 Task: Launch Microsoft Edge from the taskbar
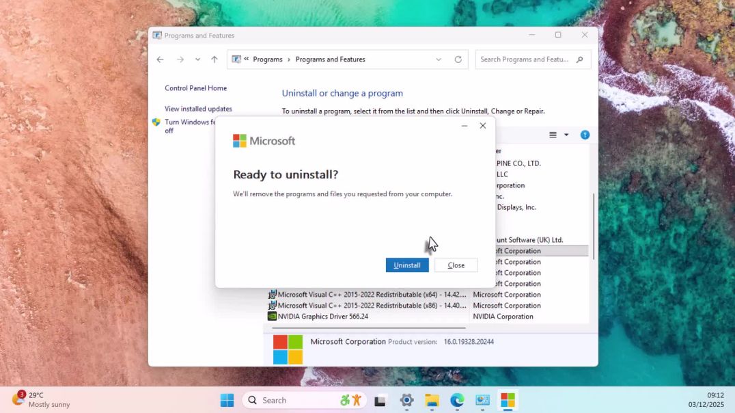coord(456,399)
